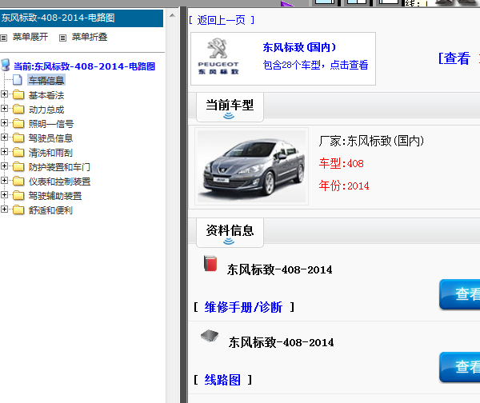
Task: Click the 驾驶员信息 folder icon
Action: click(18, 138)
